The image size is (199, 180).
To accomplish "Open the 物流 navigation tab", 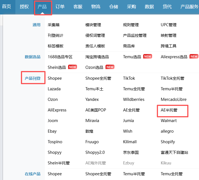I will tap(96, 7).
